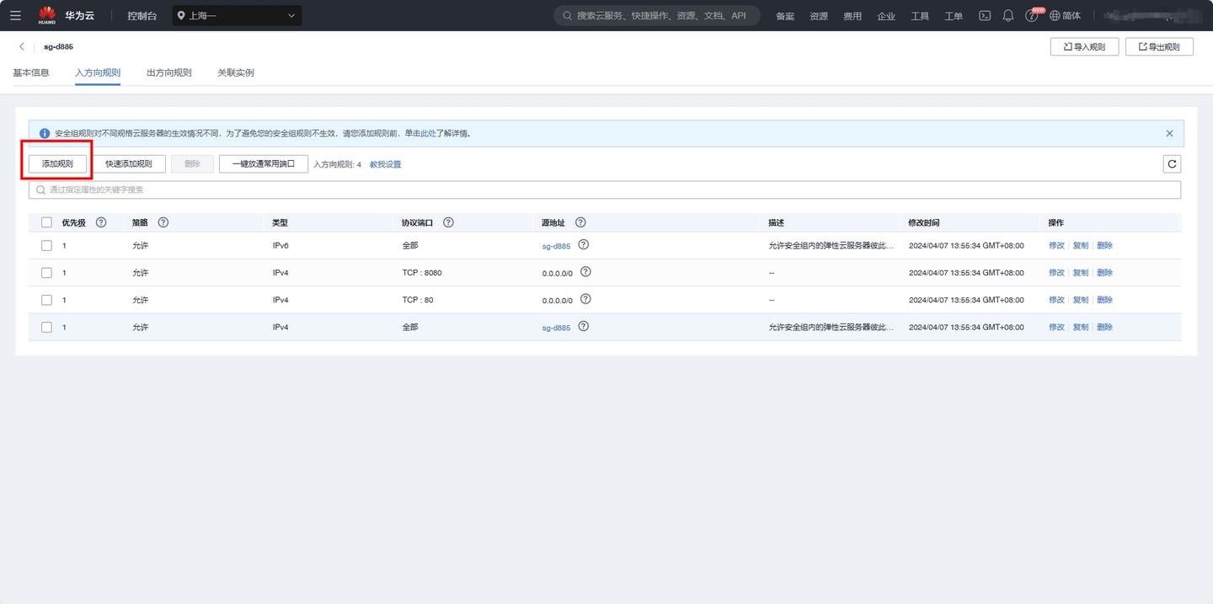The width and height of the screenshot is (1213, 604).
Task: Click the globe language icon
Action: pyautogui.click(x=1054, y=15)
